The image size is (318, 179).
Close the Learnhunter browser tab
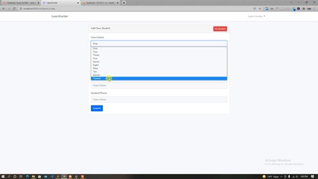pyautogui.click(x=78, y=3)
